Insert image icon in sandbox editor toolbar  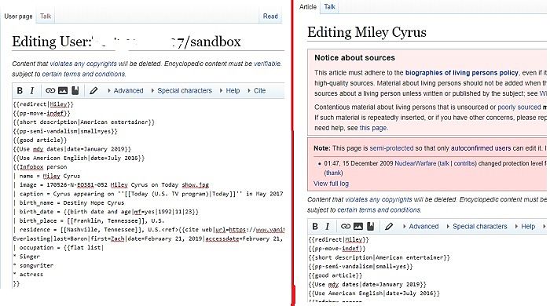(63, 91)
